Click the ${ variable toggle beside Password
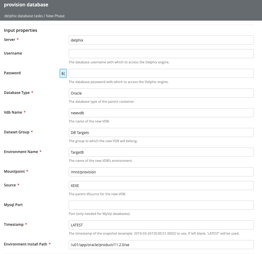 coord(63,73)
